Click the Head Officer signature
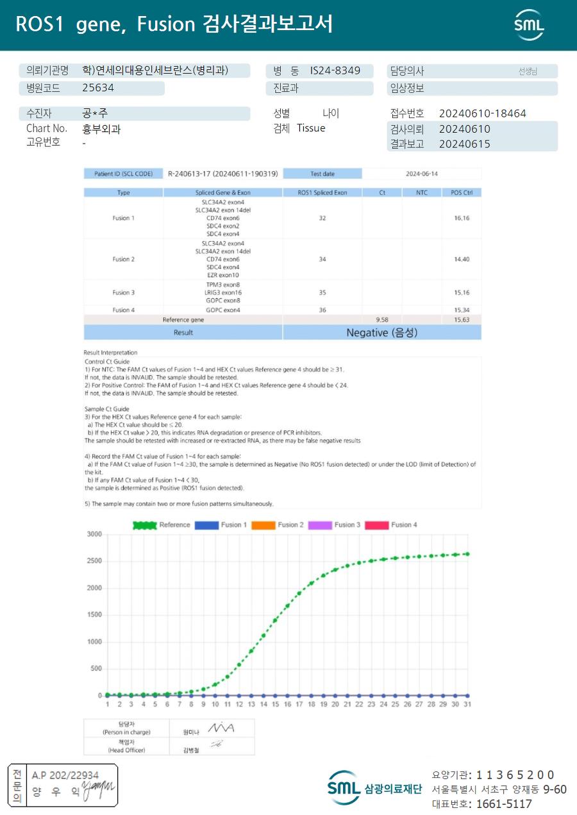Image resolution: width=577 pixels, height=815 pixels. (x=217, y=744)
